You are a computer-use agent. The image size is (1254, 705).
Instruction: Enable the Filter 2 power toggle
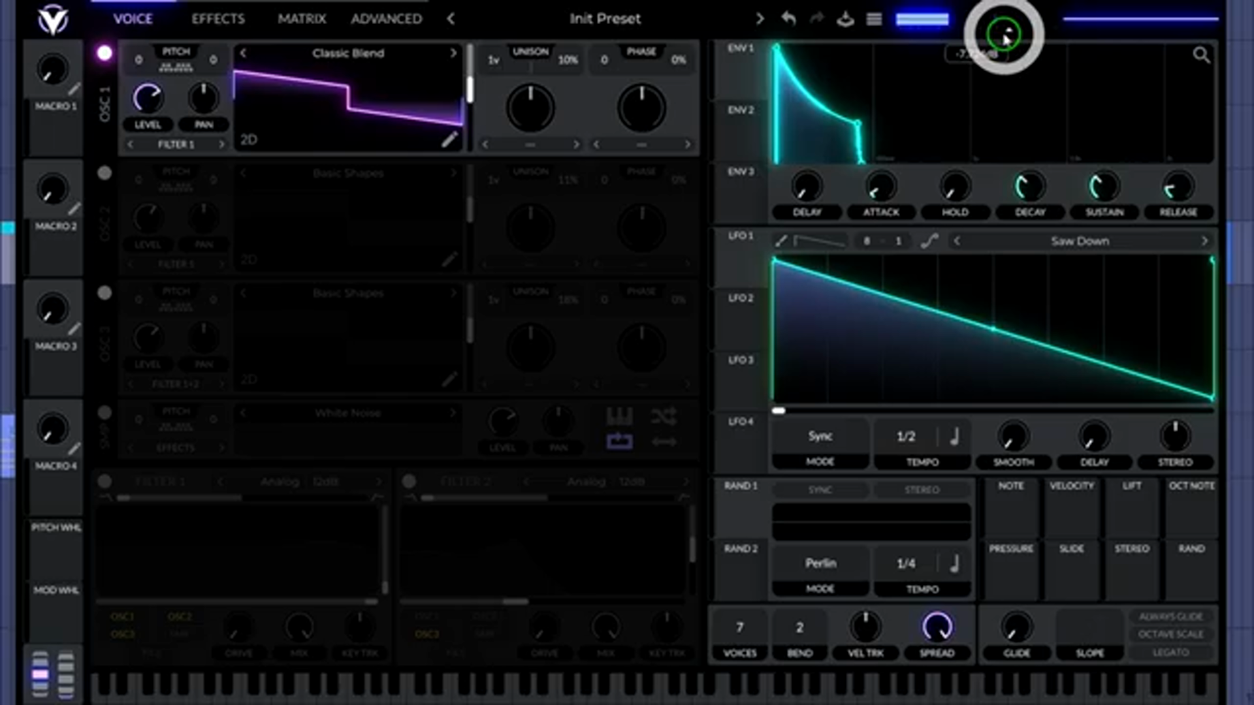point(410,482)
